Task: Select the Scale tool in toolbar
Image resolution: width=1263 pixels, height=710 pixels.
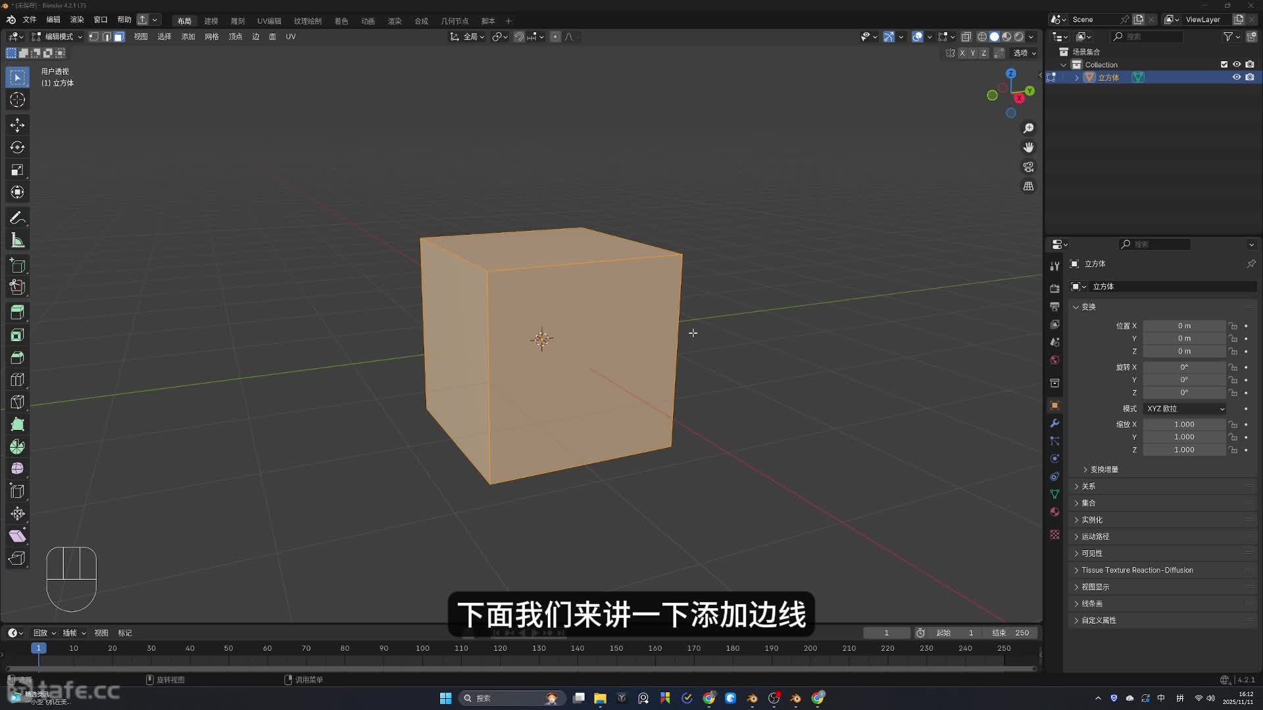Action: point(18,170)
